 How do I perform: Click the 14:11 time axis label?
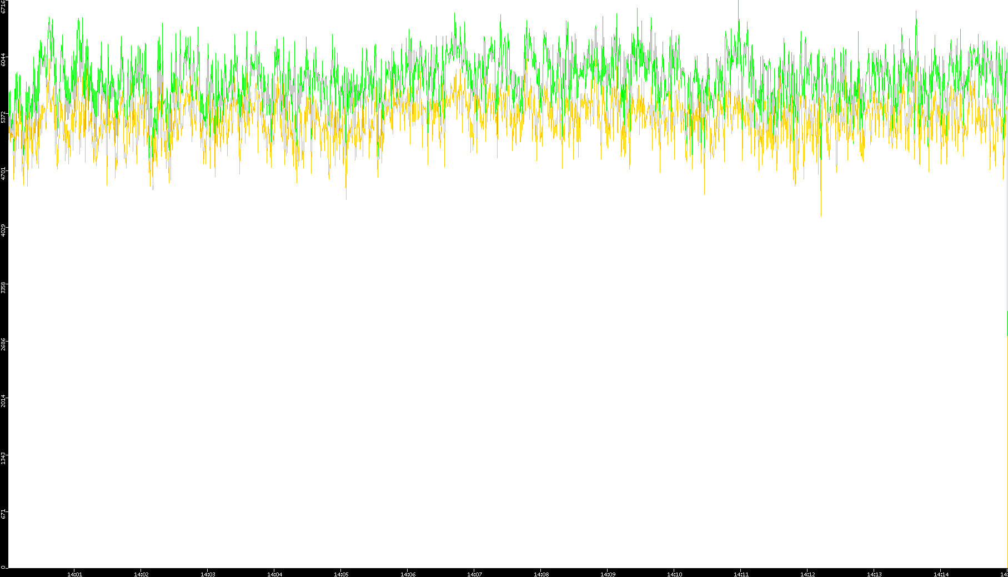(x=741, y=574)
